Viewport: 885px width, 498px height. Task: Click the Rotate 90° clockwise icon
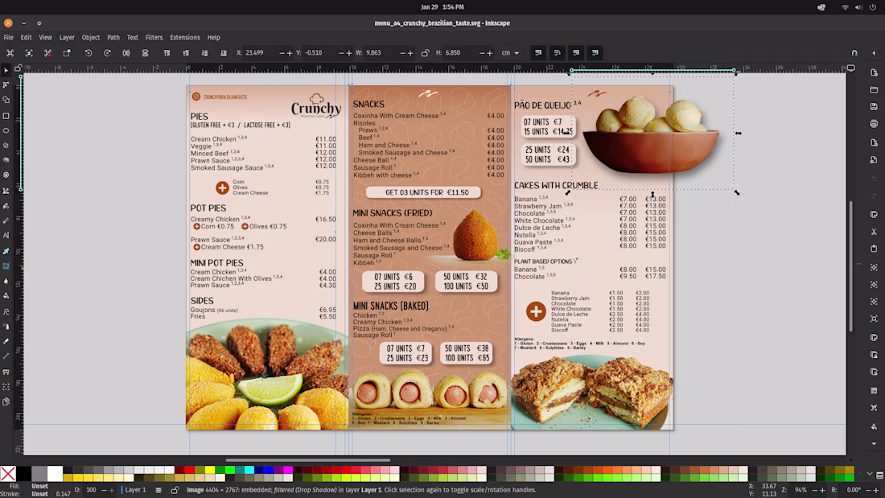point(107,53)
